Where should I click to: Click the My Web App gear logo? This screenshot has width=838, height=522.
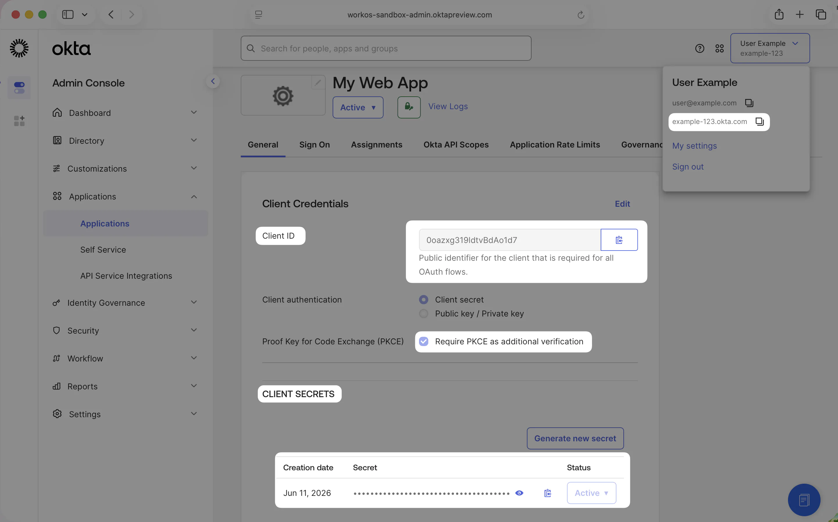click(283, 96)
